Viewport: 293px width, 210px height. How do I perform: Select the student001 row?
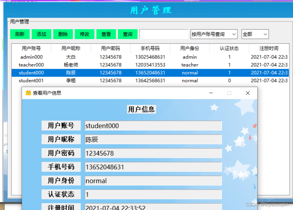(150, 80)
